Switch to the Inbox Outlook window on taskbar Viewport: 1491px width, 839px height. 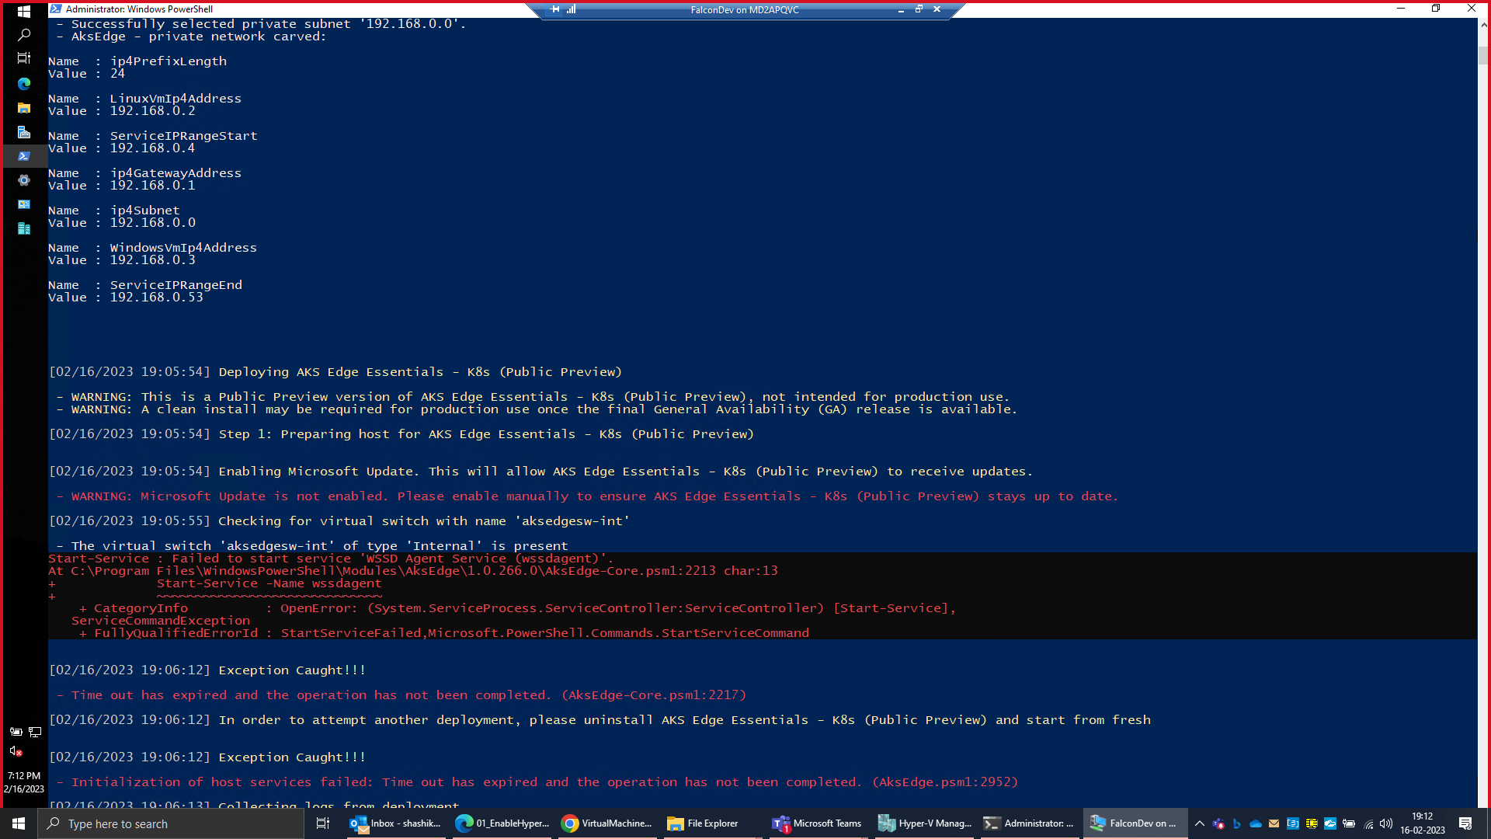tap(396, 823)
